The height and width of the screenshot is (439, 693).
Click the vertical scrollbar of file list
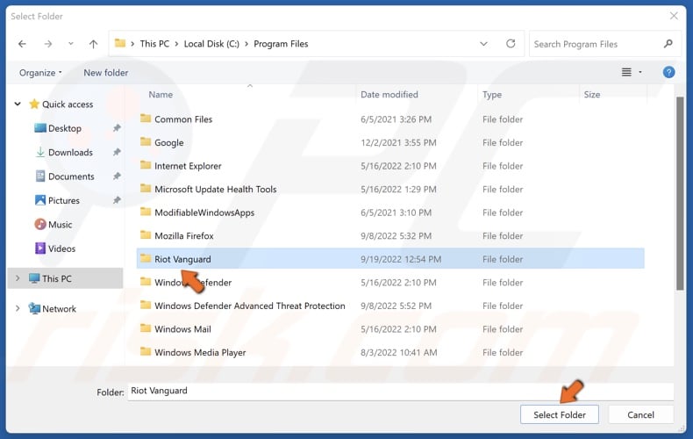coord(680,193)
